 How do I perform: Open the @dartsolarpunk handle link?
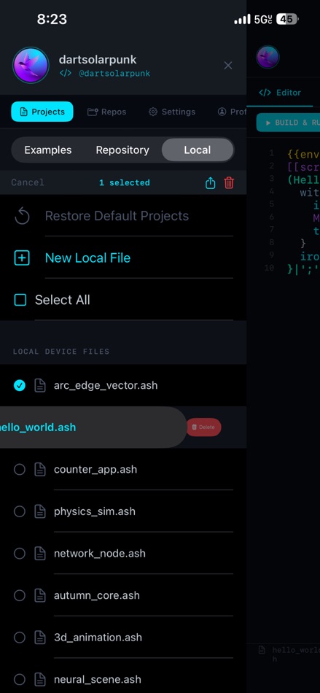click(x=114, y=74)
